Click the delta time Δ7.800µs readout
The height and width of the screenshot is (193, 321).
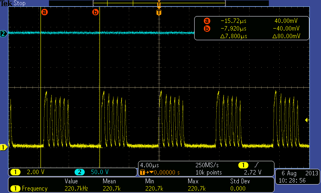(234, 36)
